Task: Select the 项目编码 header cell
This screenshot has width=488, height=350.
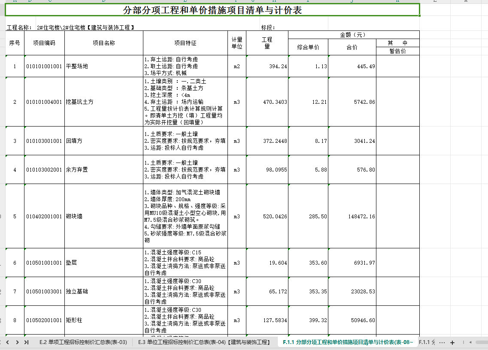Action: [x=44, y=43]
